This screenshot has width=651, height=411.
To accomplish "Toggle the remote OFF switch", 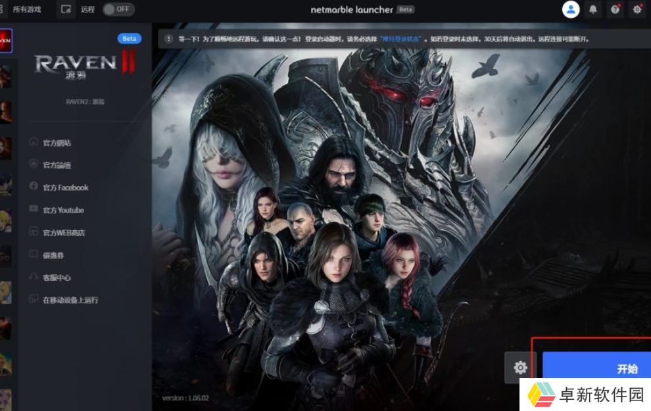I will [118, 9].
